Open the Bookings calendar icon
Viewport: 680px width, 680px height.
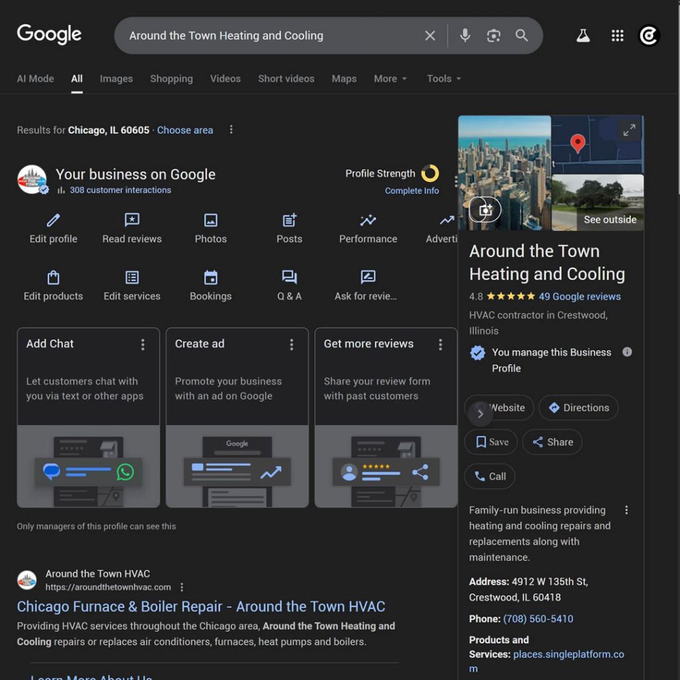pyautogui.click(x=211, y=278)
